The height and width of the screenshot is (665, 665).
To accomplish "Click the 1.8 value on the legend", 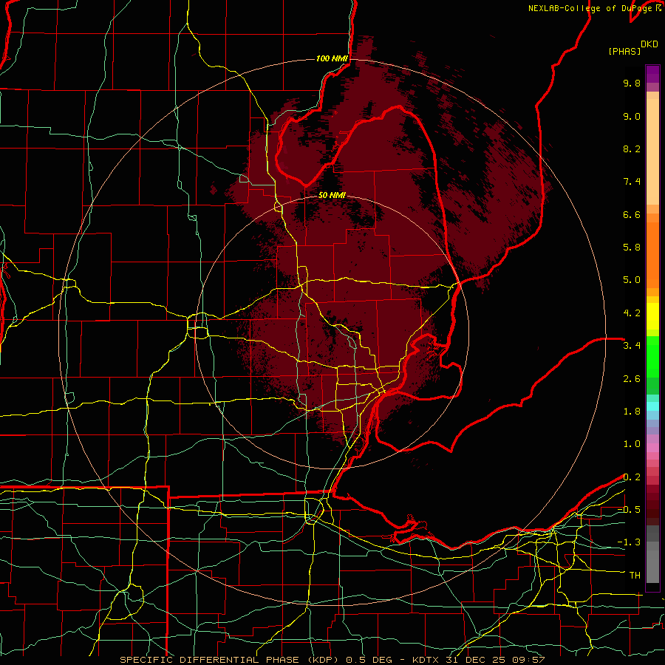I will pyautogui.click(x=632, y=412).
